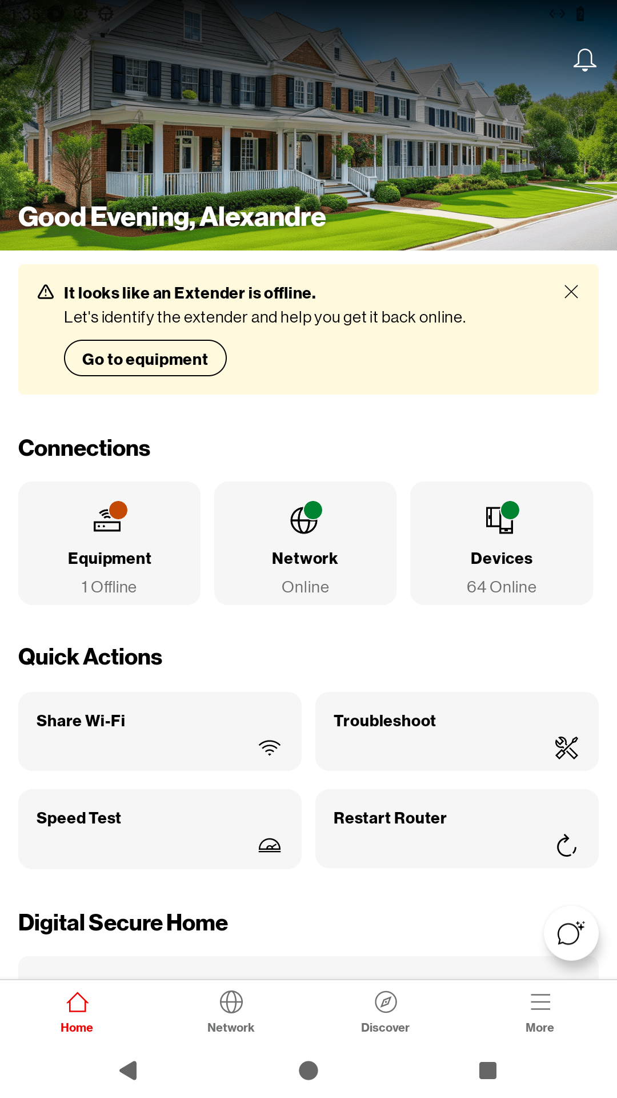Tap the Android back navigation button
This screenshot has width=617, height=1098.
129,1070
